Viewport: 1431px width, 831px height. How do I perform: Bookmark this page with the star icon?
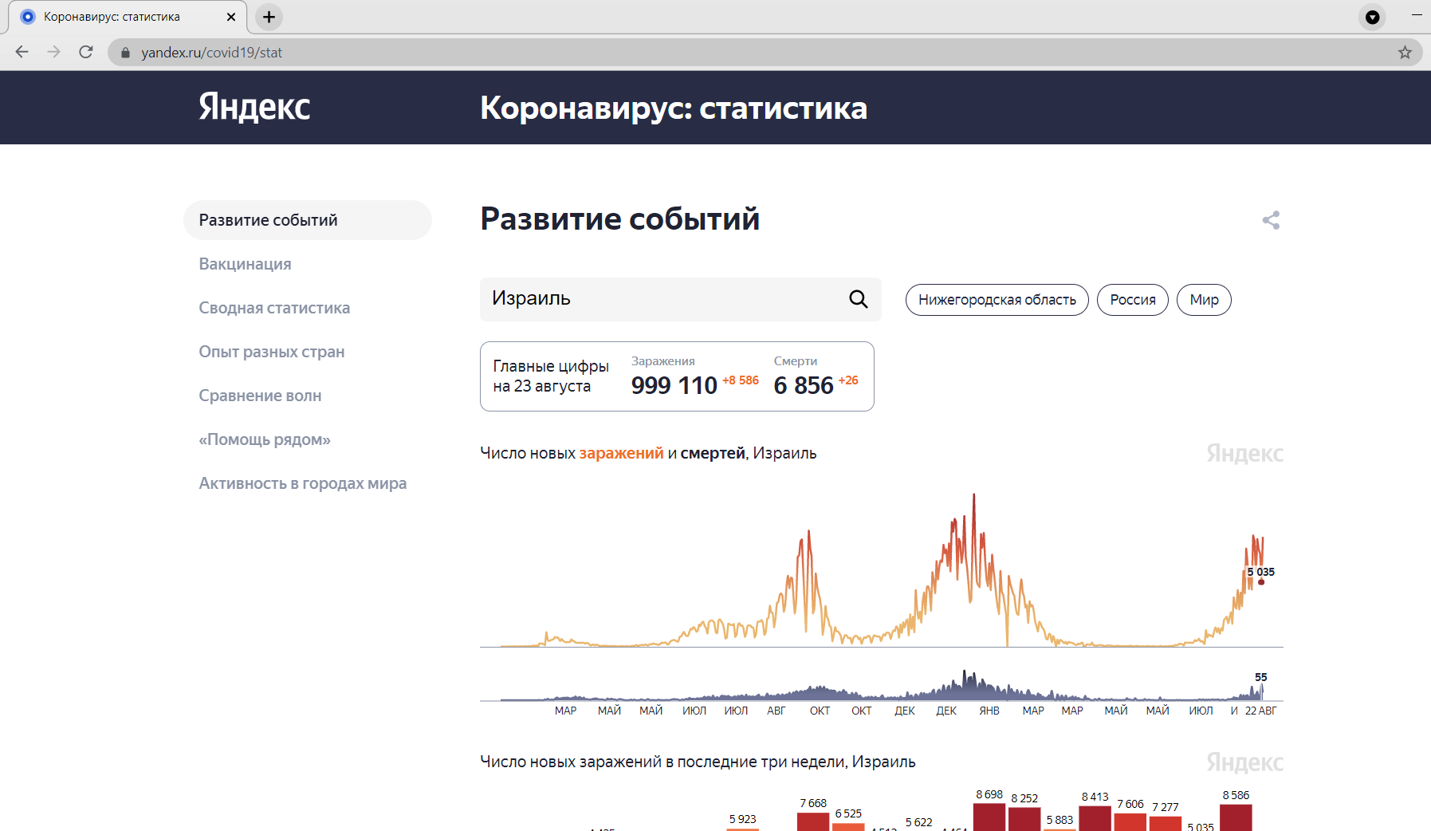click(x=1405, y=53)
